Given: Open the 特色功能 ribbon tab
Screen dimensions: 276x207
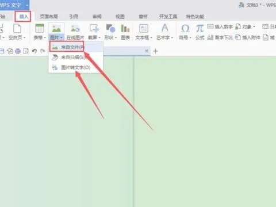Looking at the screenshot, I should point(195,17).
